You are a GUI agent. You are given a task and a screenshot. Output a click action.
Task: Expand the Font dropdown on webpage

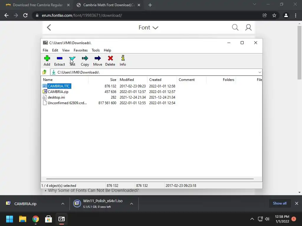coord(148,27)
